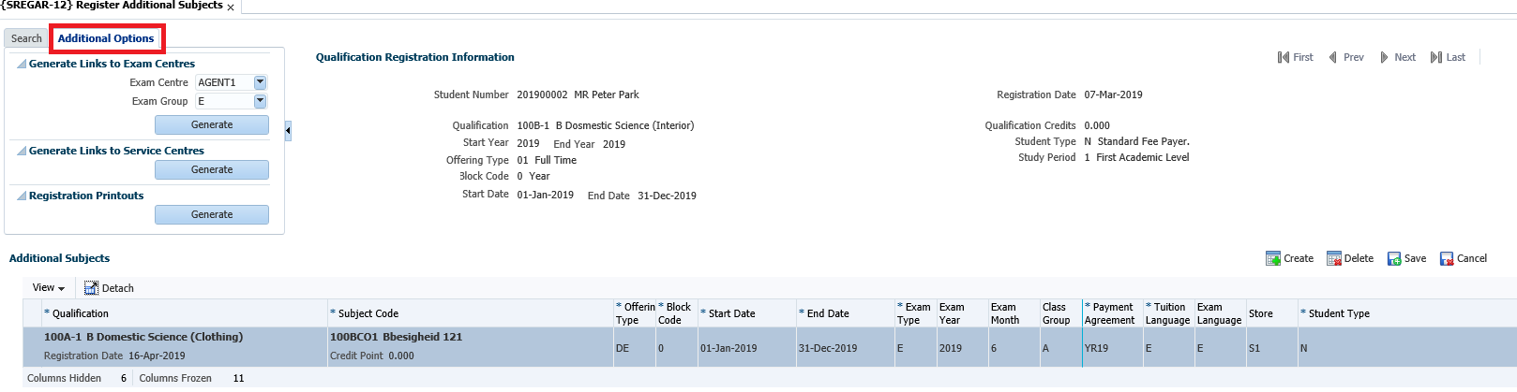The image size is (1517, 392).
Task: Close the Register Additional Subjects tab
Action: [231, 7]
